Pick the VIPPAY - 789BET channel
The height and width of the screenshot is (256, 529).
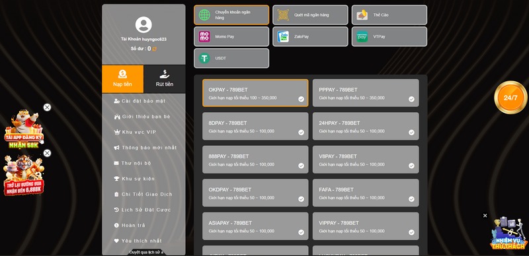(366, 226)
